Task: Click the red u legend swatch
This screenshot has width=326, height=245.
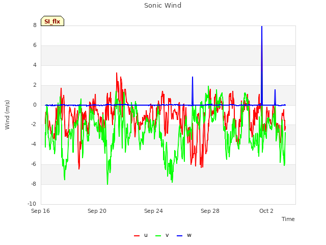Action: point(137,236)
